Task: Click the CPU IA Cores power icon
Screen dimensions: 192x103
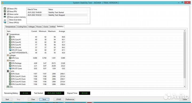Action: point(10,66)
